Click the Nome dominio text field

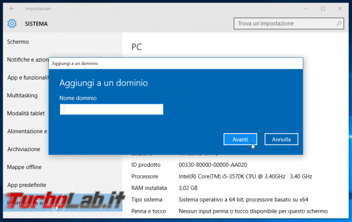click(x=112, y=109)
